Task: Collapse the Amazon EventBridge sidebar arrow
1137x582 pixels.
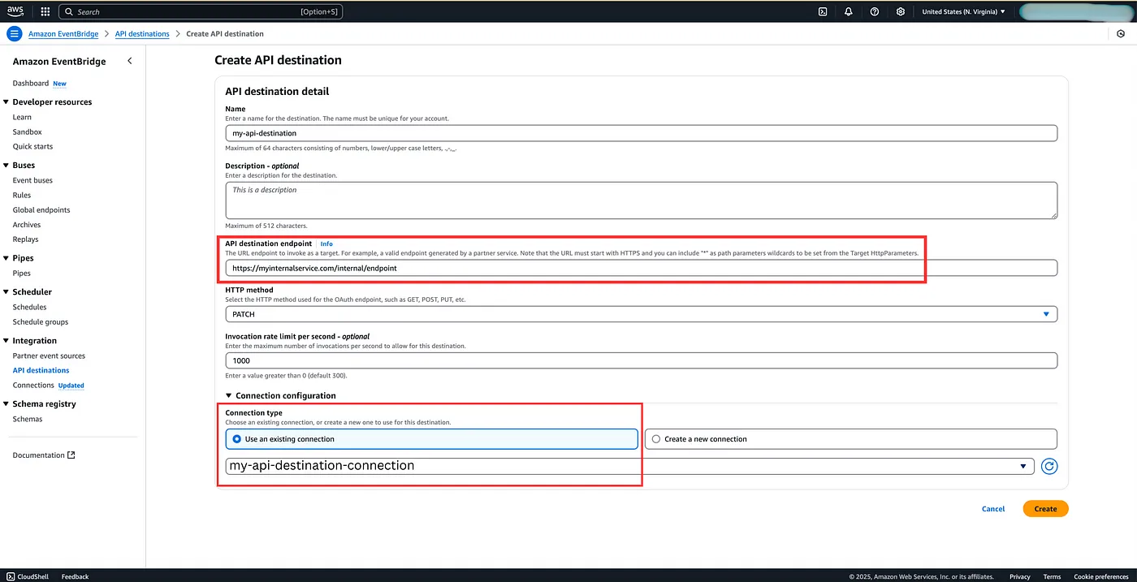Action: 130,62
